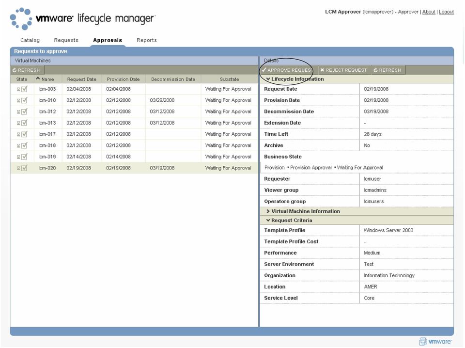Screen dimensions: 465x348
Task: Refresh the Details panel
Action: pos(387,70)
